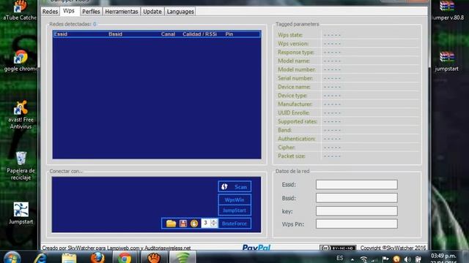The width and height of the screenshot is (469, 263).
Task: Select the Wps tab
Action: (x=69, y=11)
